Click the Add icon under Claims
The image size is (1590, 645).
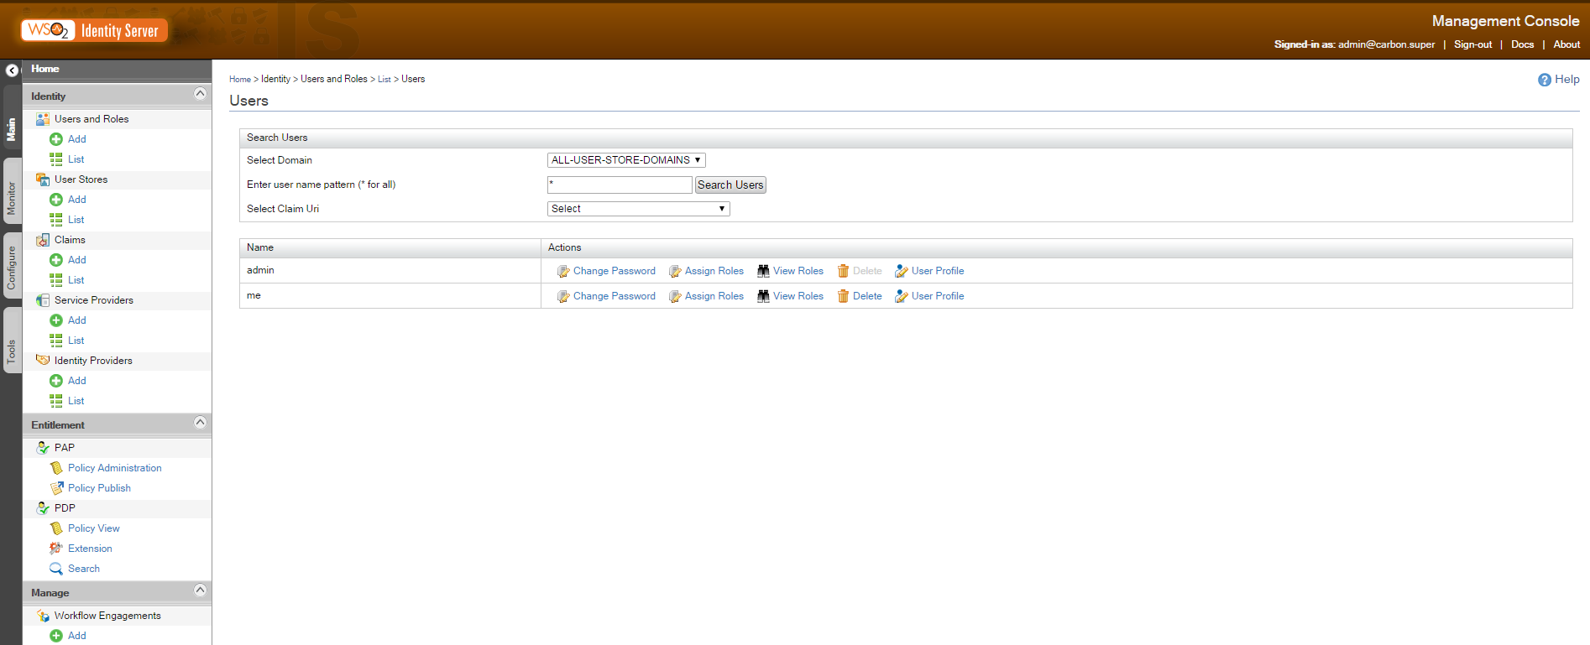coord(56,260)
